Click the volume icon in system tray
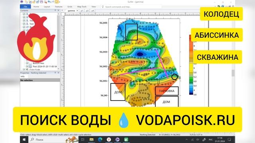Viewport: 255px width, 143px height. [198, 139]
